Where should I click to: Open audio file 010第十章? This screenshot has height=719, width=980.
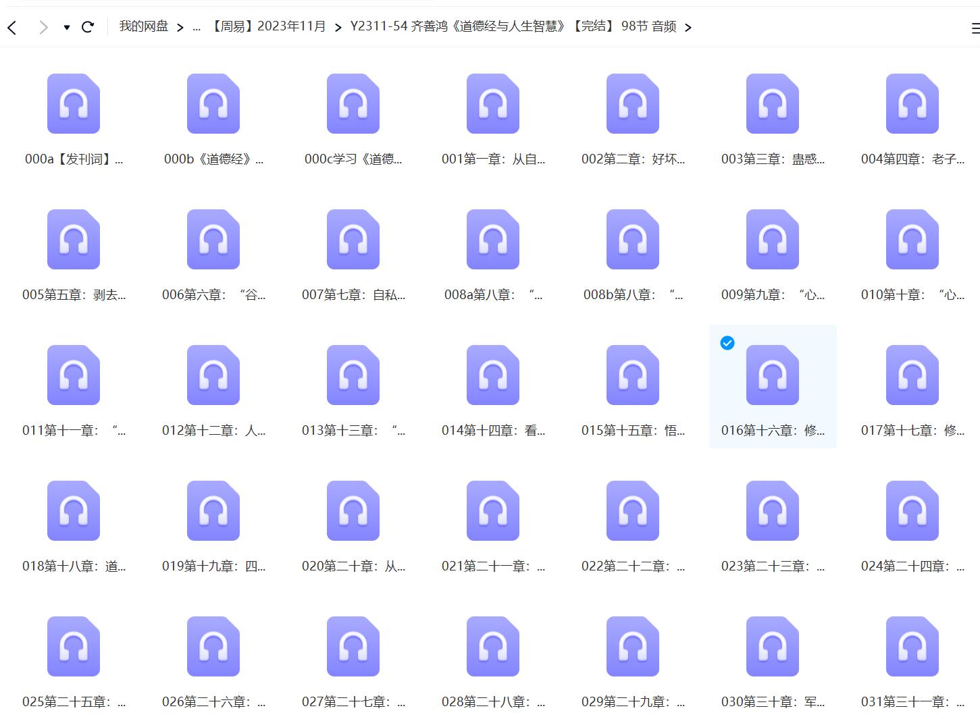coord(912,239)
